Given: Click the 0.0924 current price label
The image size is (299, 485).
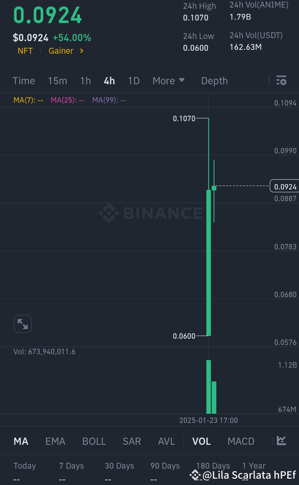Looking at the screenshot, I should click(x=284, y=187).
